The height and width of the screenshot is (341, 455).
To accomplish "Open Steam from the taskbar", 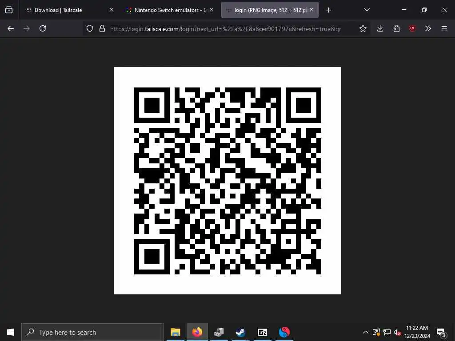I will [240, 332].
